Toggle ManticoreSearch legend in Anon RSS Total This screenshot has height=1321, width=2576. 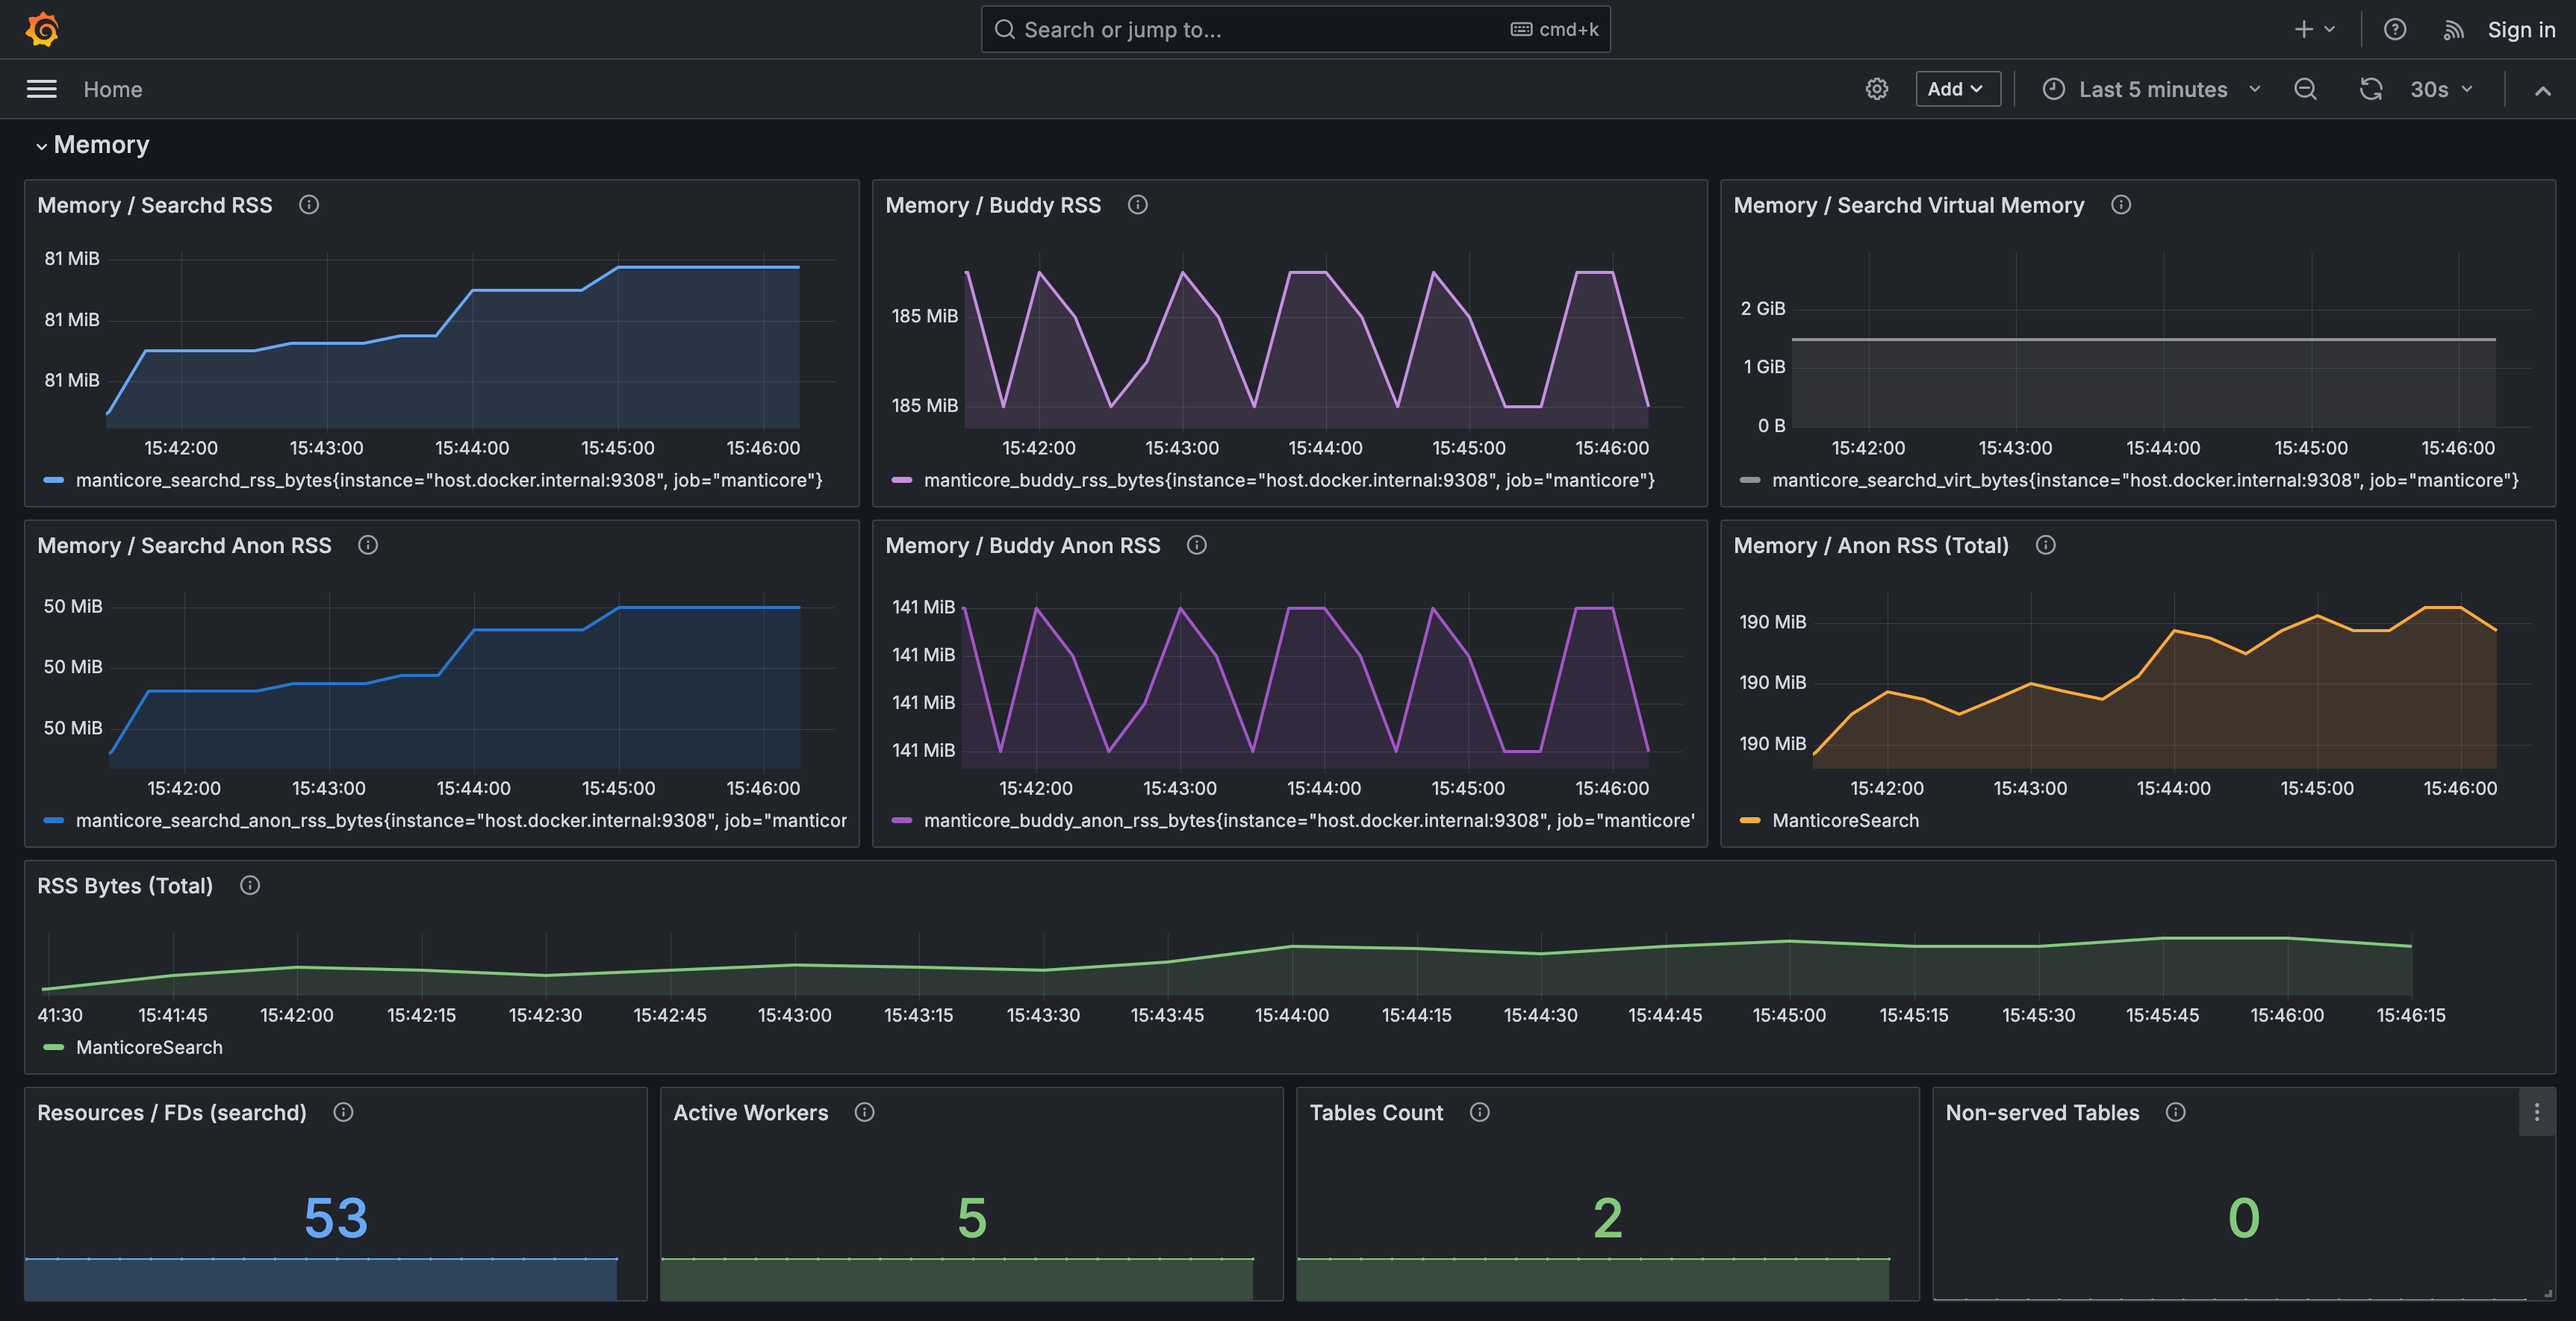(1844, 820)
